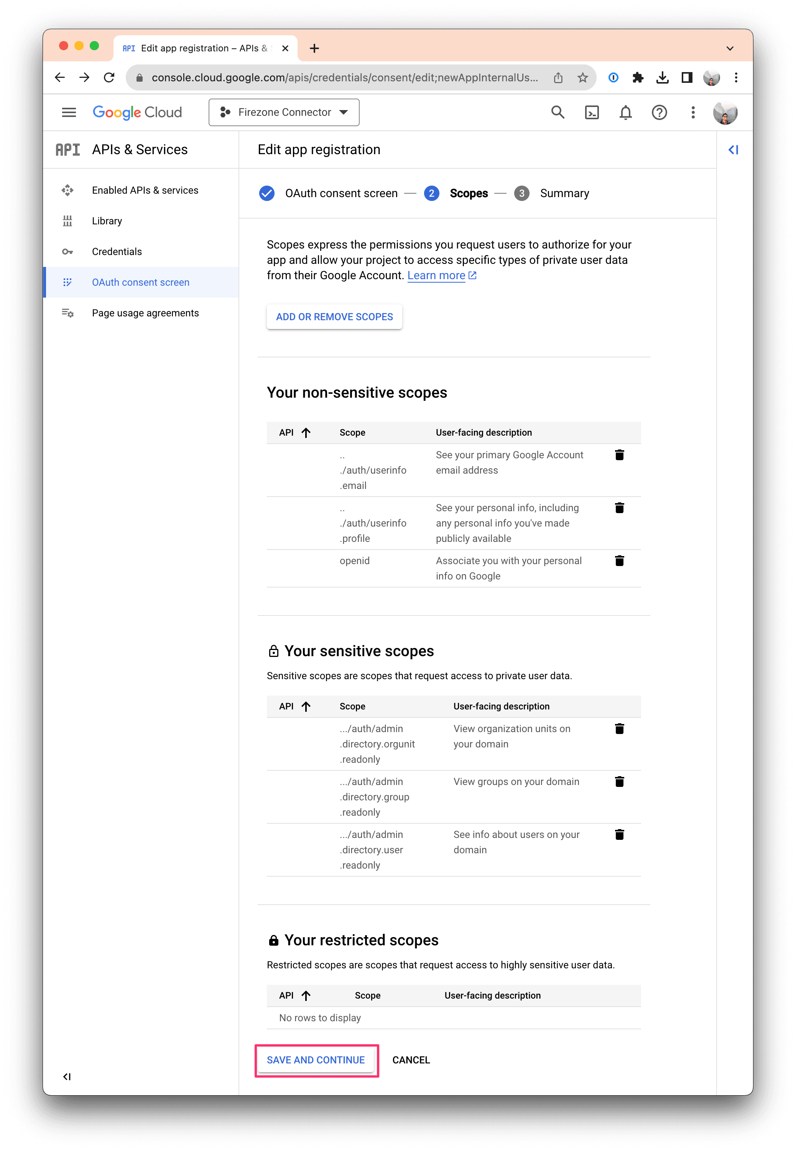Remove the admin.directory.group.readonly scope
796x1152 pixels.
pyautogui.click(x=620, y=782)
